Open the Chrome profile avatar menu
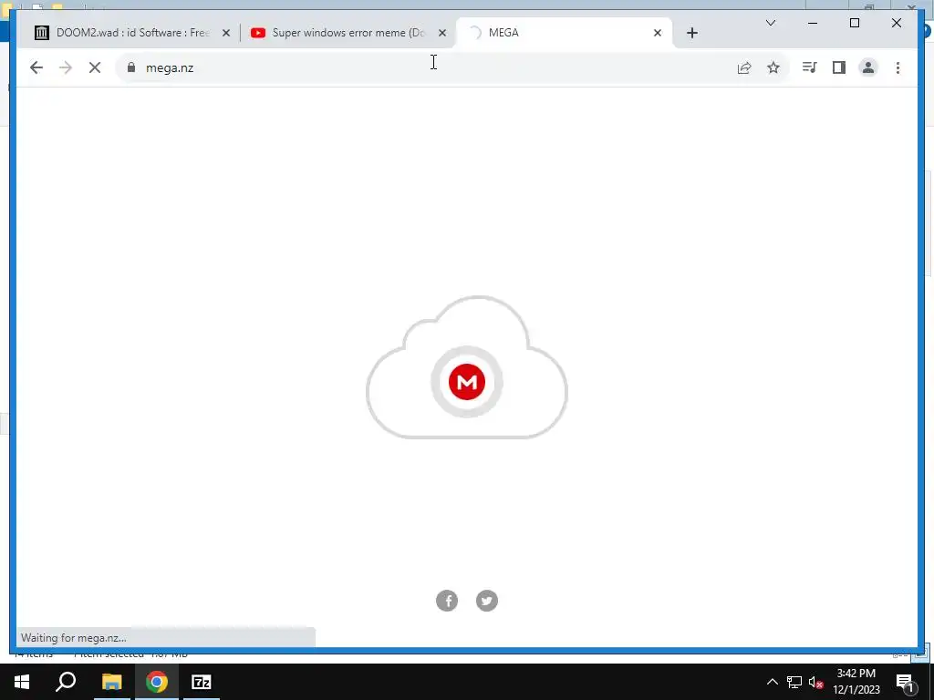Viewport: 934px width, 700px height. [868, 67]
